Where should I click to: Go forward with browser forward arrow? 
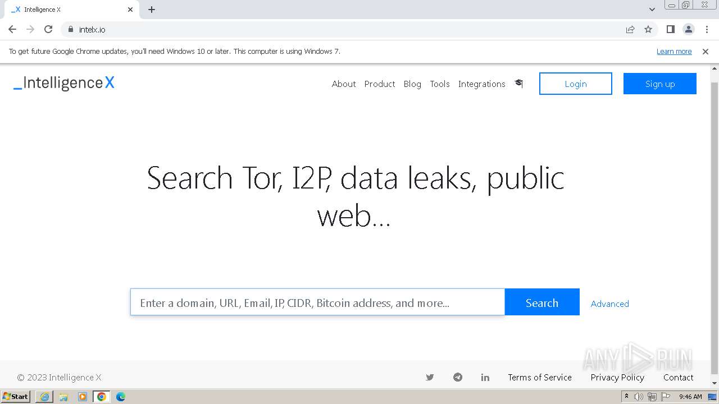30,29
